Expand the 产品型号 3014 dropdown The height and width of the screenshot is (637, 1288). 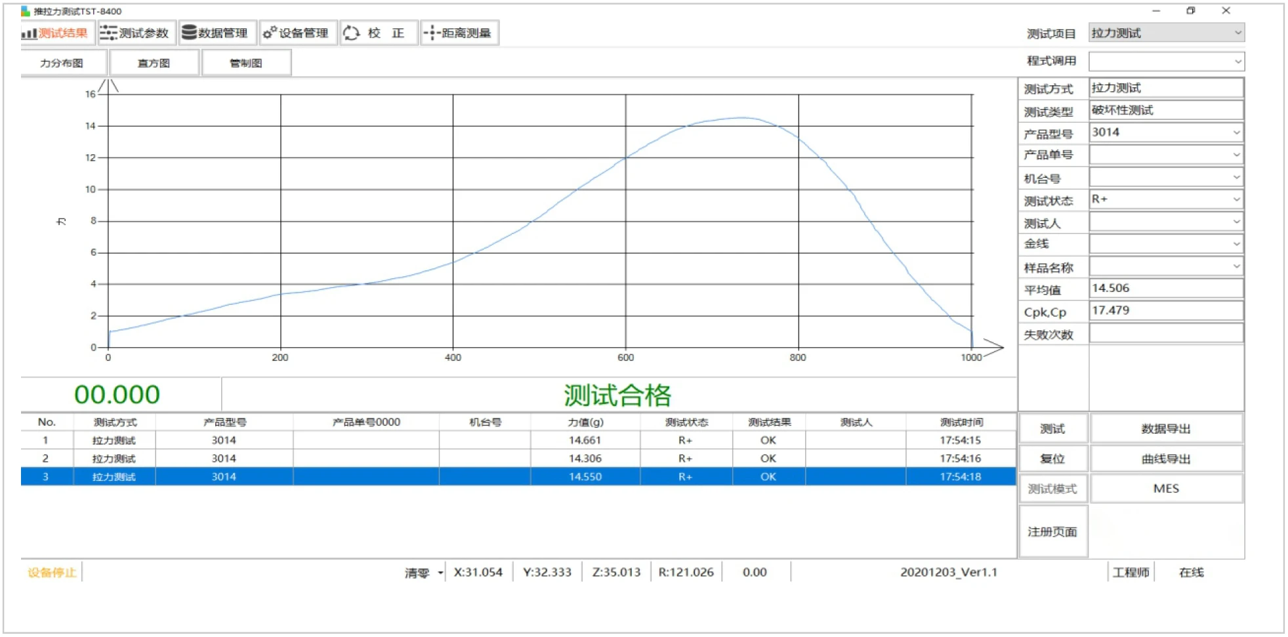tap(1236, 133)
